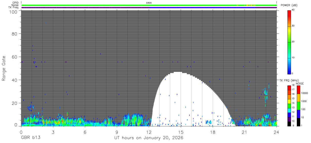Click the TX FRQ (MHz) color scale bar

pos(289,106)
